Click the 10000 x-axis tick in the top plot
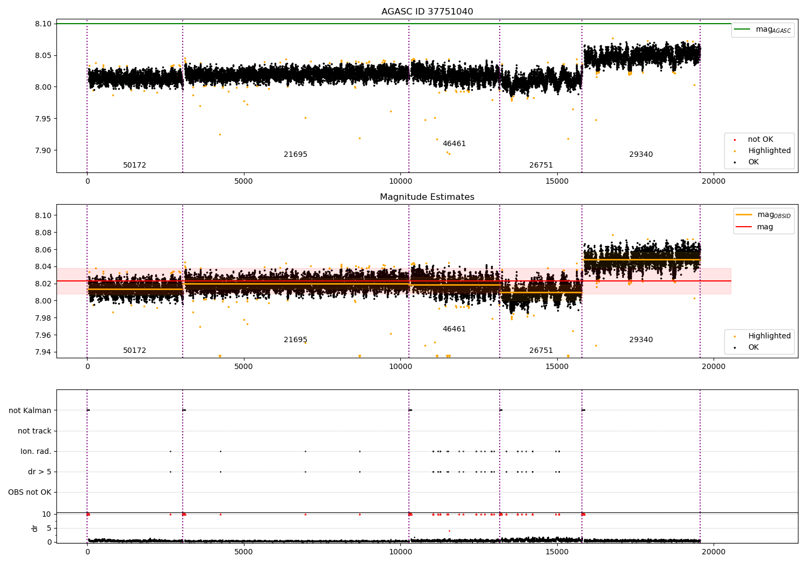Viewport: 806px width, 564px height. [400, 181]
